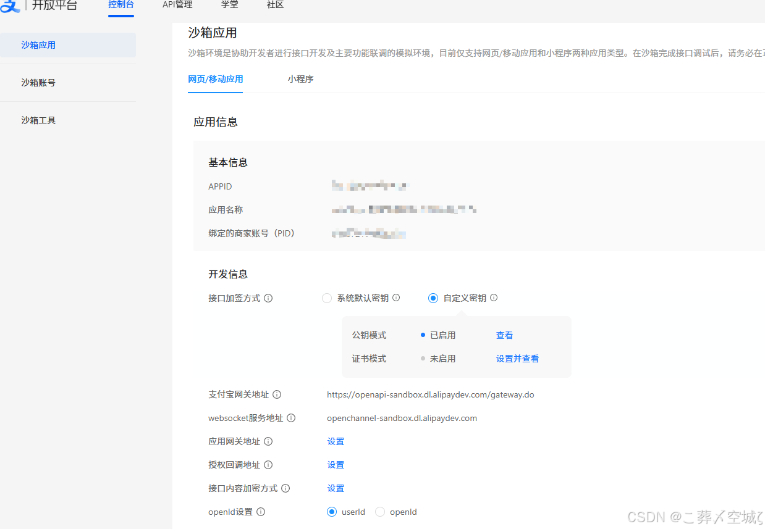Click the 开放平台 title text
This screenshot has width=765, height=529.
coord(55,6)
